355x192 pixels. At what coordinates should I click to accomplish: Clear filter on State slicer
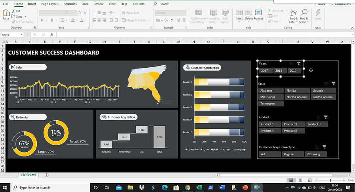click(333, 84)
